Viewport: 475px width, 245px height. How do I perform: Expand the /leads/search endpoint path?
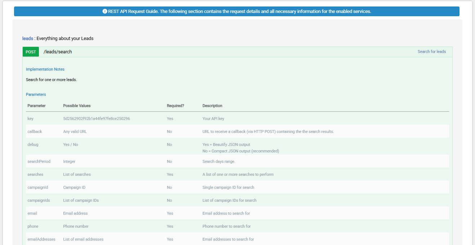pos(58,52)
